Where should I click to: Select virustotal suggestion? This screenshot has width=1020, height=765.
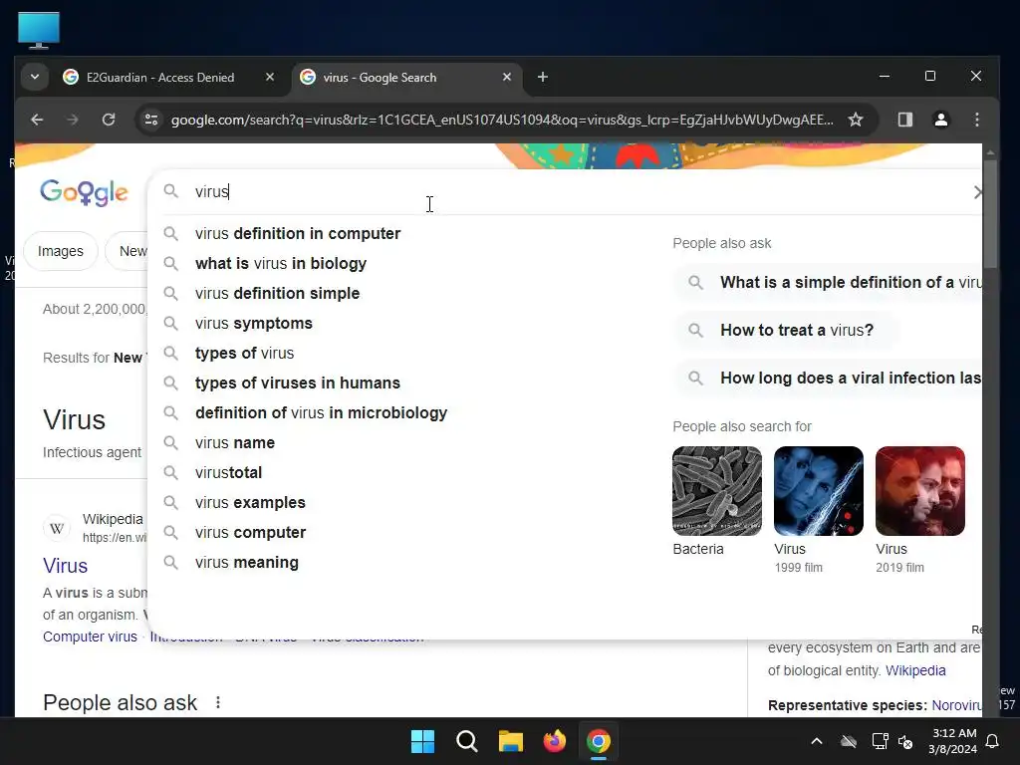tap(228, 473)
